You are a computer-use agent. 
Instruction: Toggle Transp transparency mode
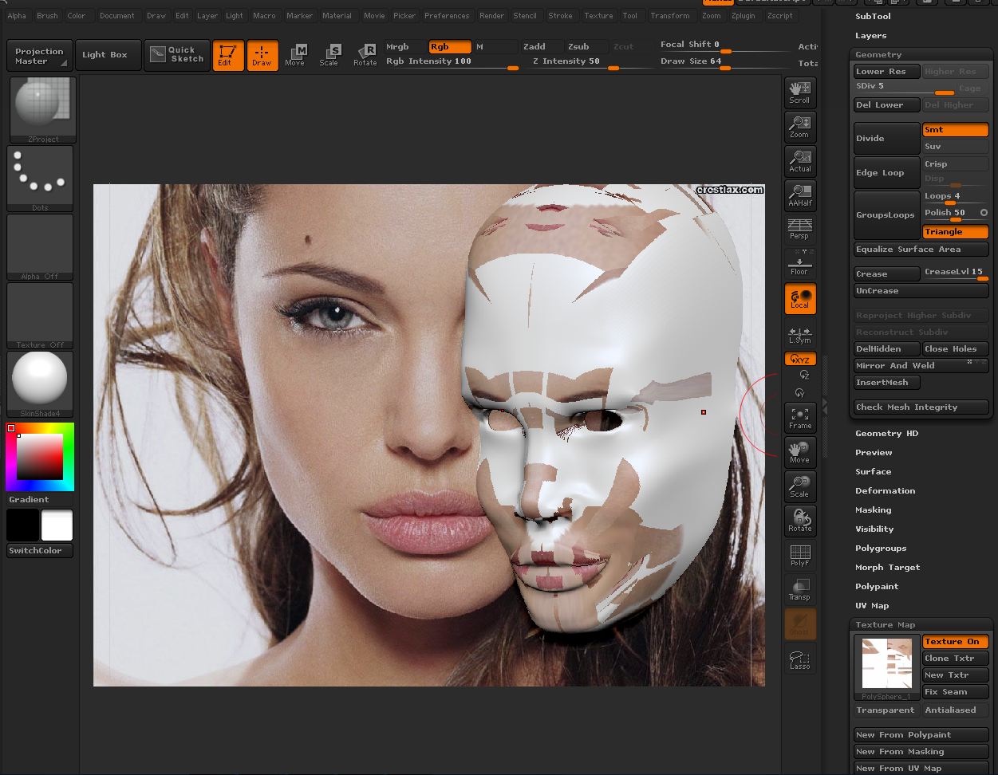point(800,589)
